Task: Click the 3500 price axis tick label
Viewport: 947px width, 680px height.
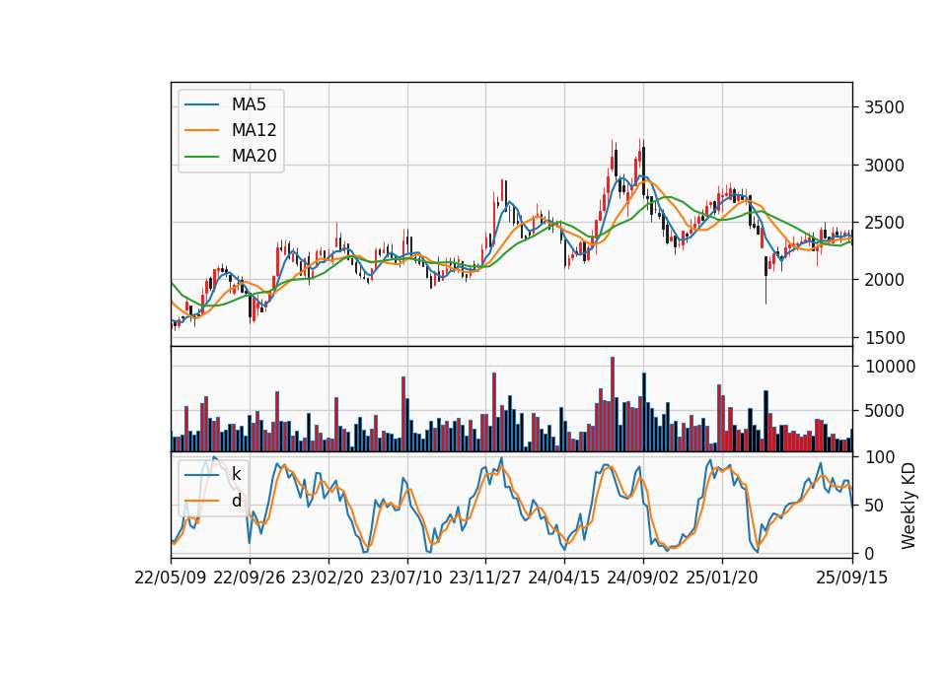Action: click(x=884, y=108)
